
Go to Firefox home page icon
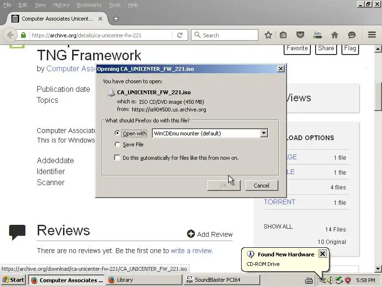click(335, 35)
